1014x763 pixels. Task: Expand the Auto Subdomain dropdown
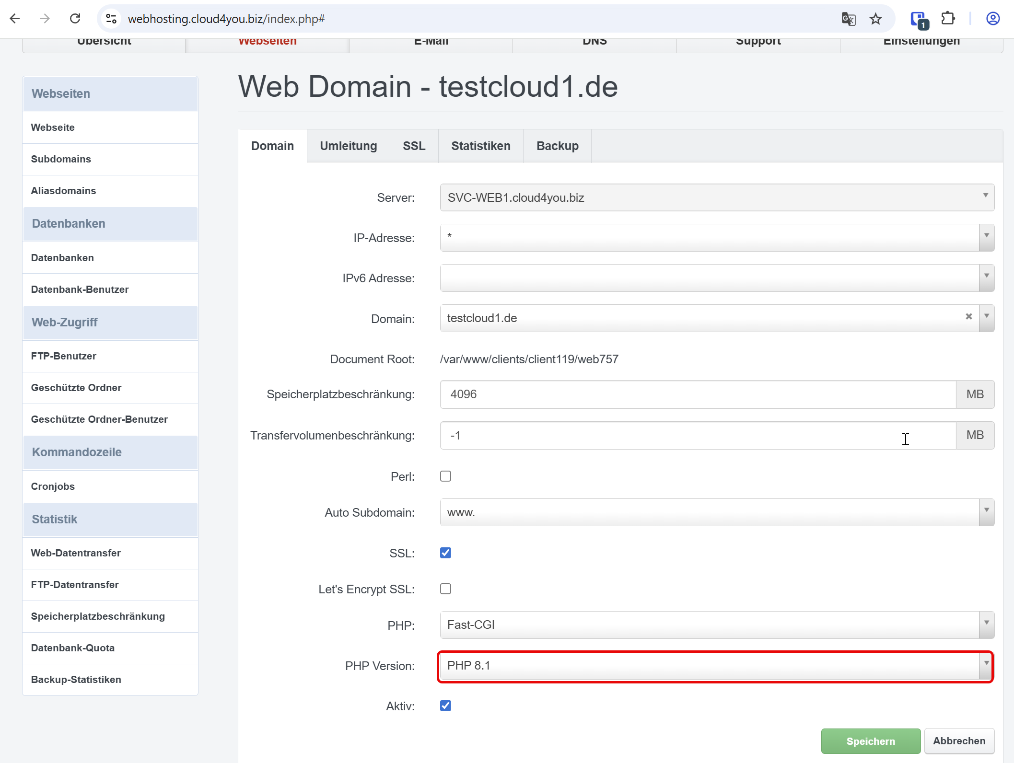pos(717,512)
